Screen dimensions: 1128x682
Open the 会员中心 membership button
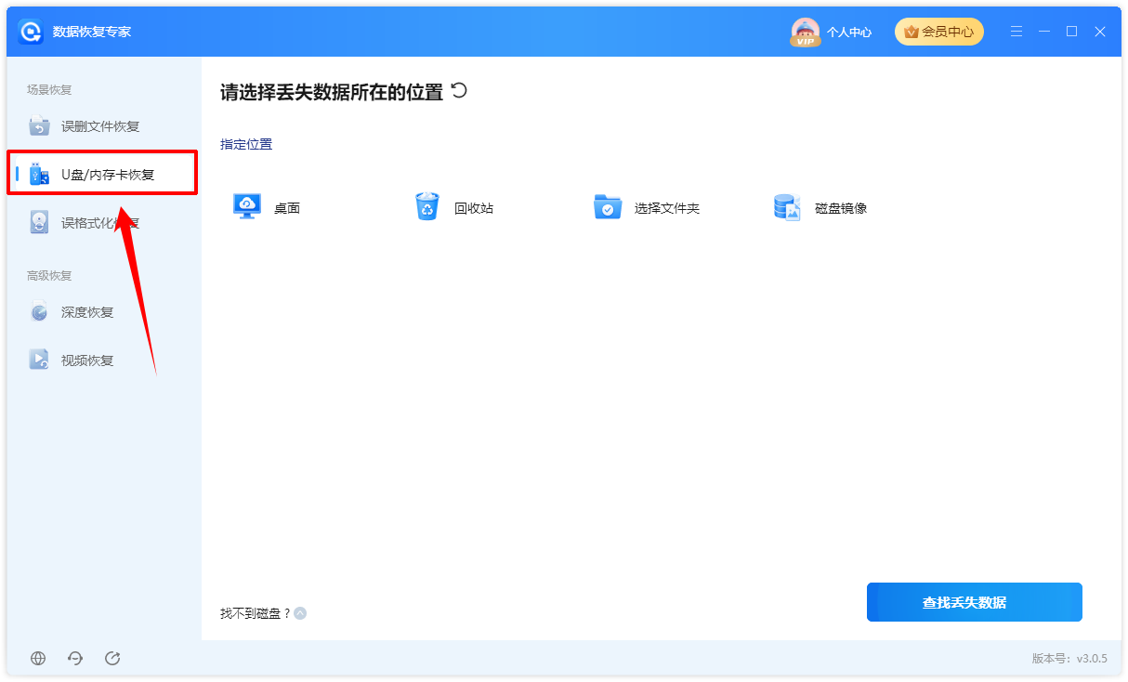[939, 32]
